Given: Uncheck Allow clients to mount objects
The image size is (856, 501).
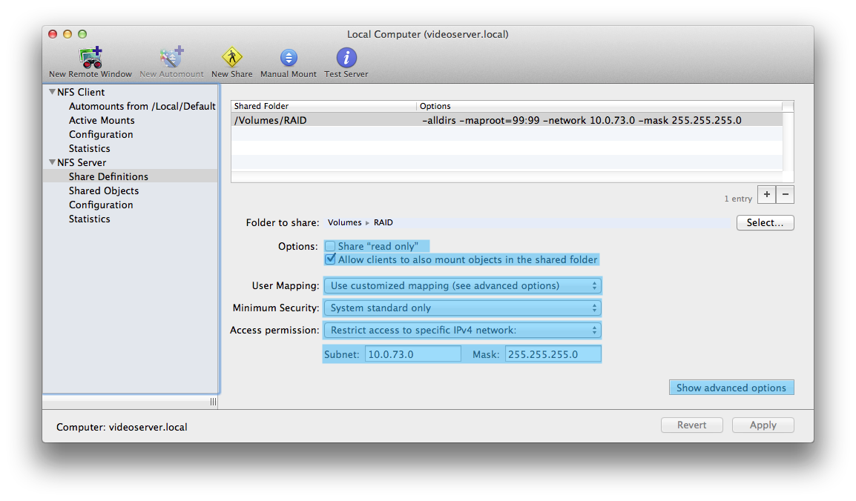Looking at the screenshot, I should pos(330,259).
